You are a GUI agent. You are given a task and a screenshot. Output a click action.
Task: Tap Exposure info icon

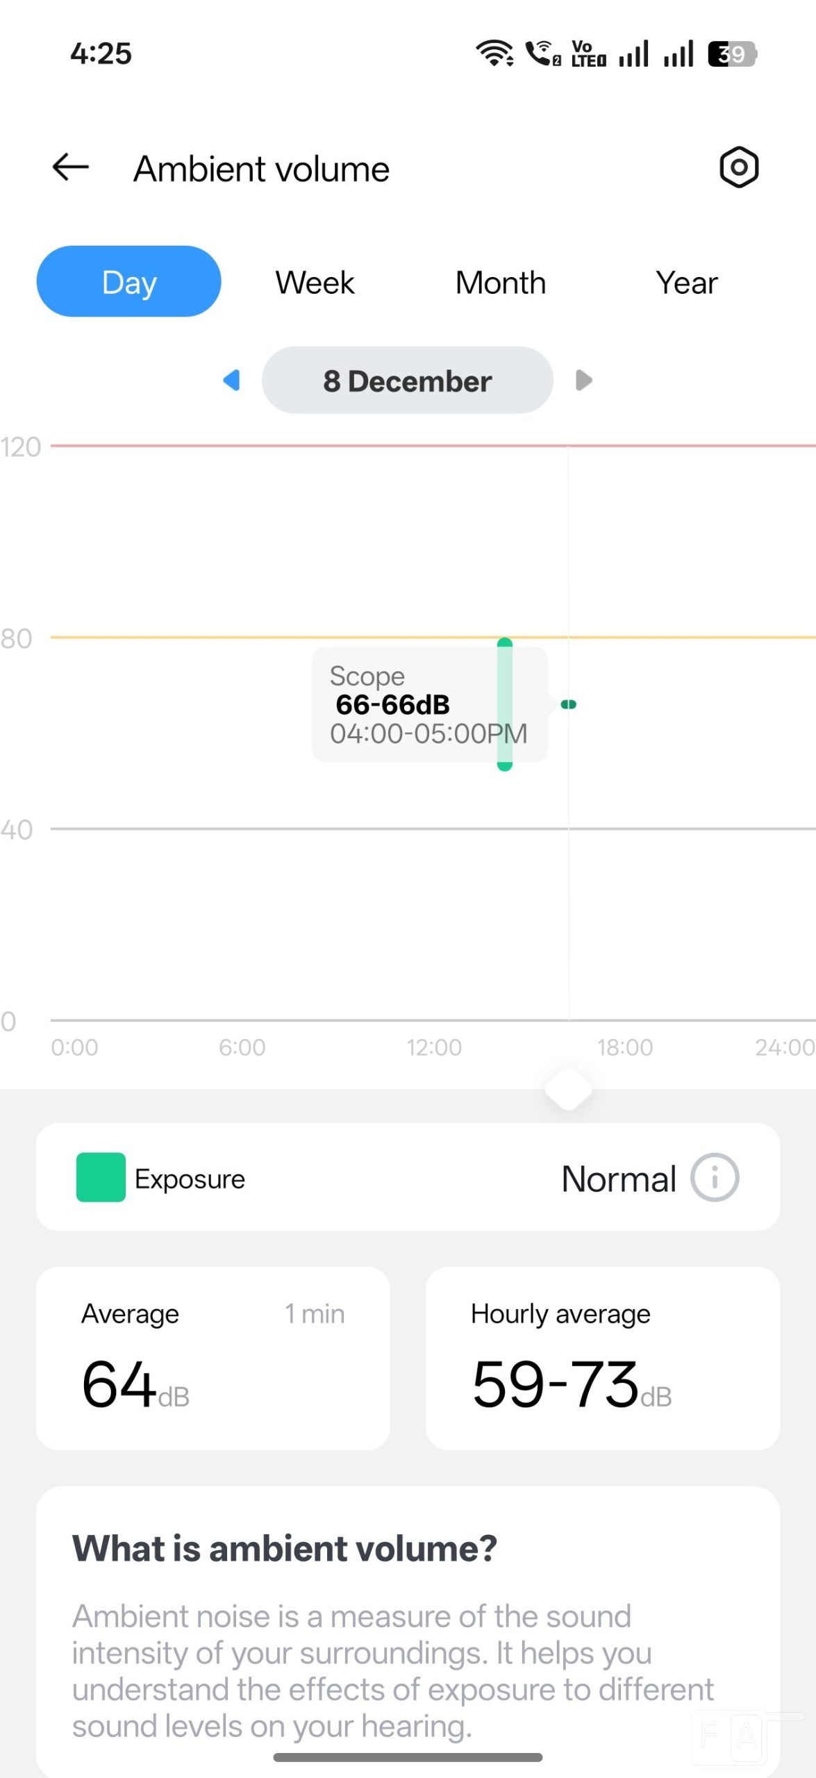pyautogui.click(x=714, y=1177)
